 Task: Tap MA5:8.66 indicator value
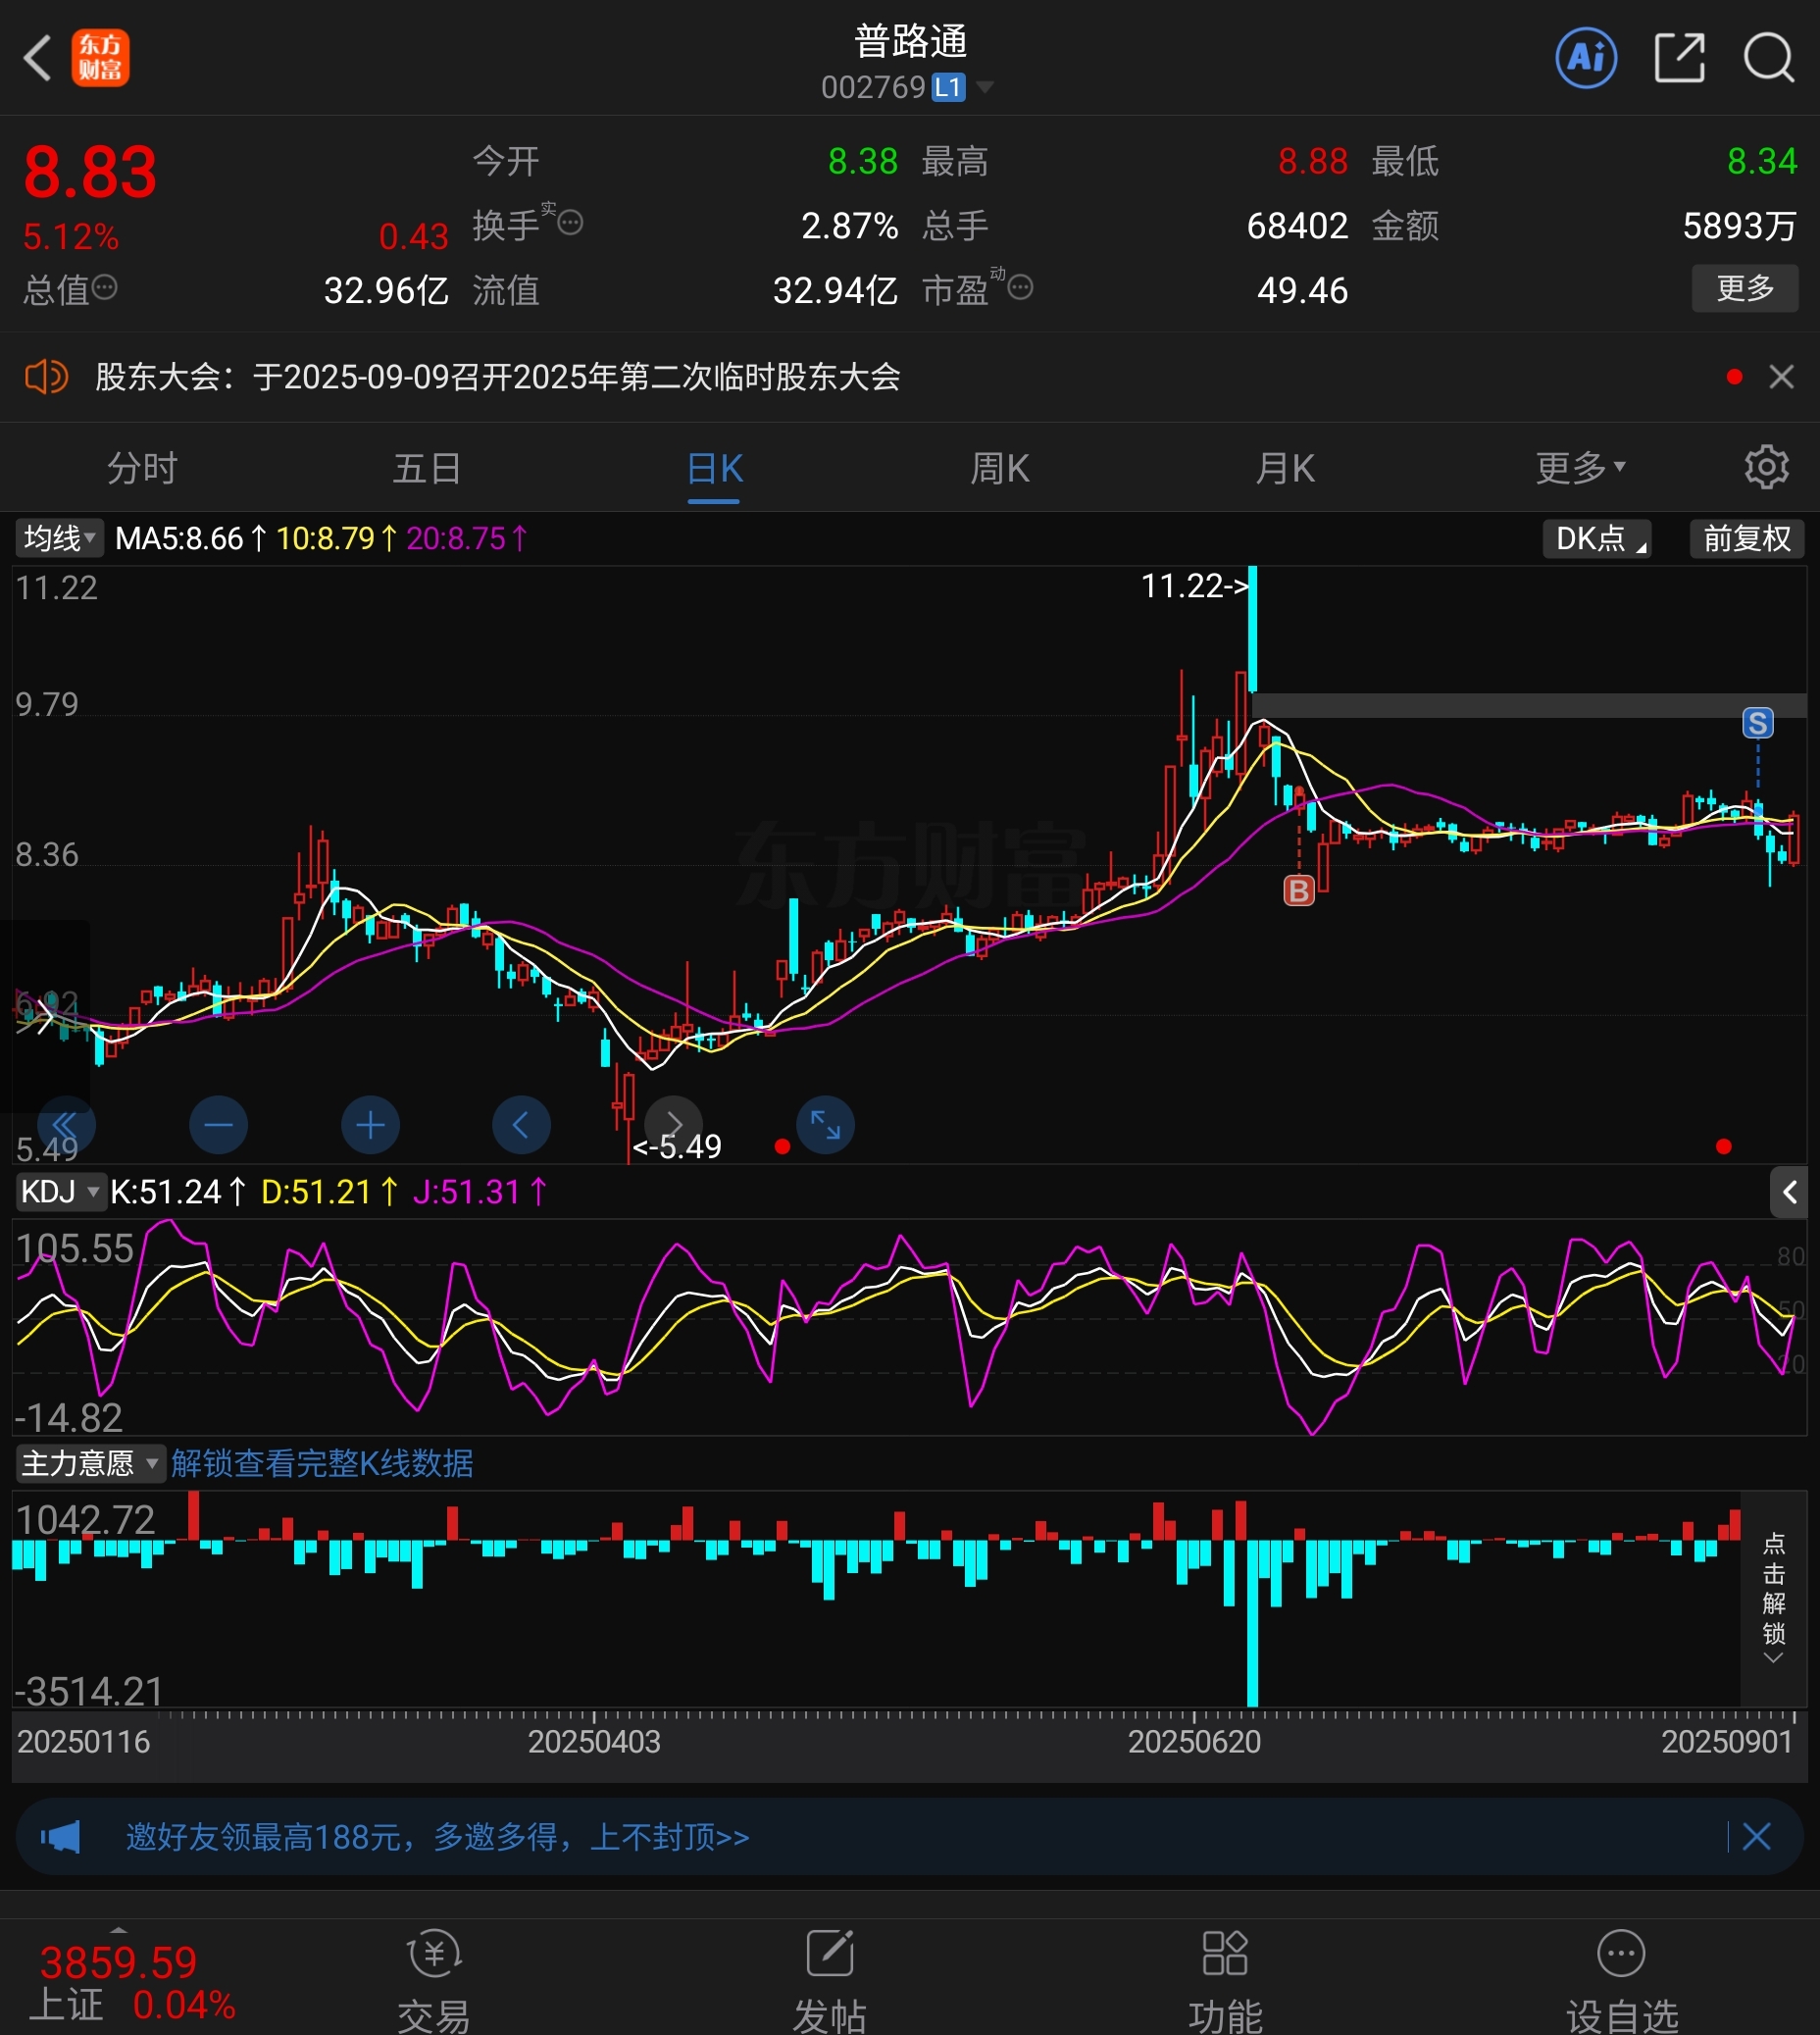pos(191,539)
